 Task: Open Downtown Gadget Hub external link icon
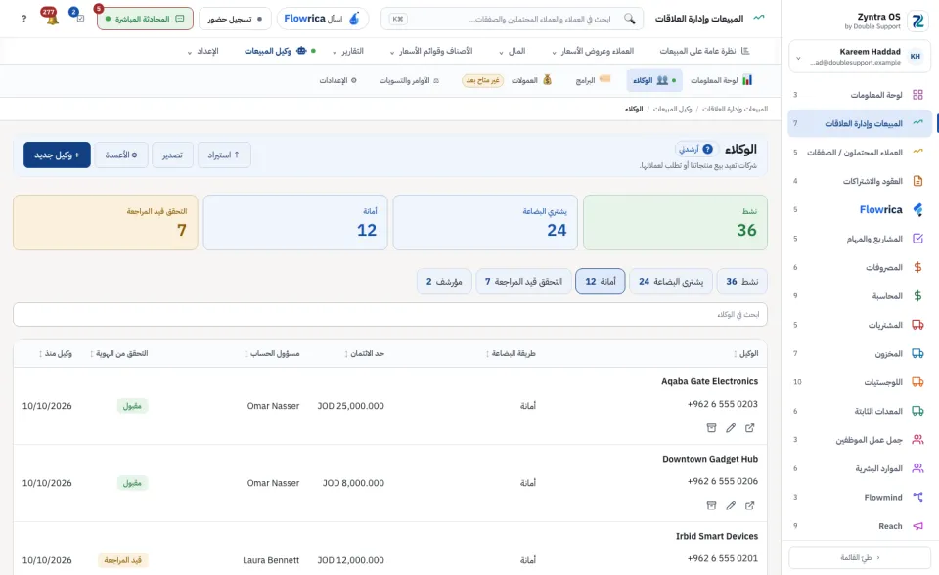tap(750, 505)
